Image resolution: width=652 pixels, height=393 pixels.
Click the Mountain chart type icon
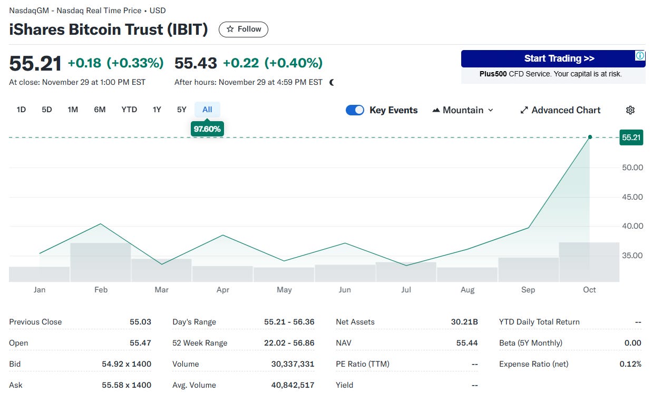[436, 110]
